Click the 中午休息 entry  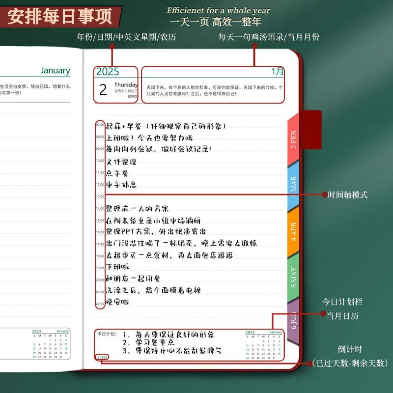pyautogui.click(x=121, y=185)
